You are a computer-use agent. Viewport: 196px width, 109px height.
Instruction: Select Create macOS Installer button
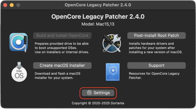click(62, 66)
